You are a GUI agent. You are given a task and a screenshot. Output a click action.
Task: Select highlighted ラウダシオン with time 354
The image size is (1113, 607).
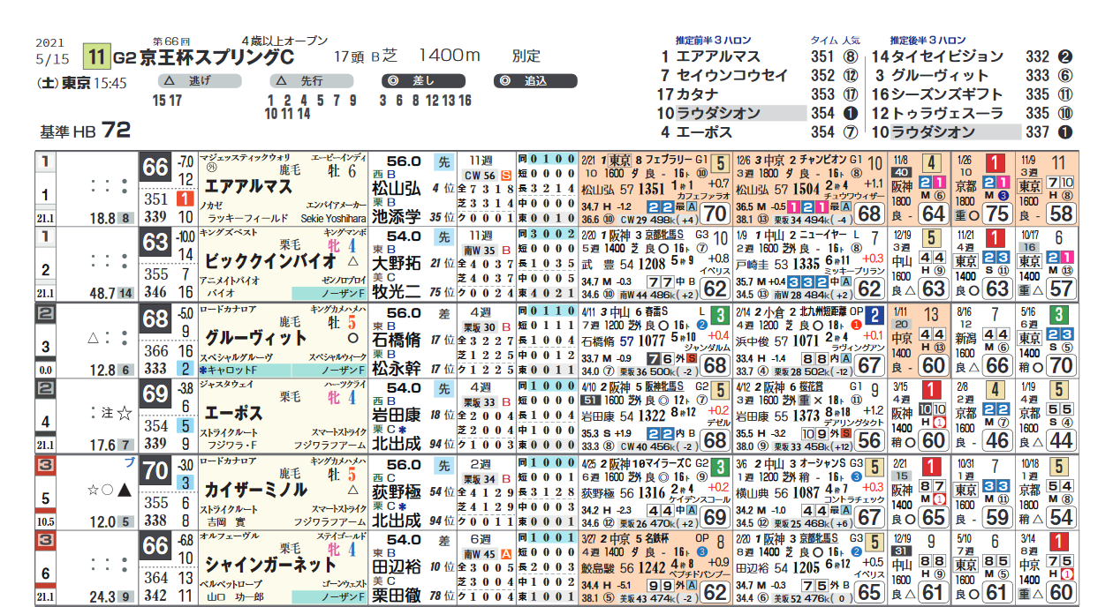[x=741, y=113]
